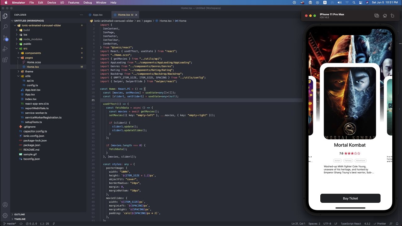This screenshot has width=402, height=226.
Task: Open package.json in explorer
Action: [x=32, y=145]
